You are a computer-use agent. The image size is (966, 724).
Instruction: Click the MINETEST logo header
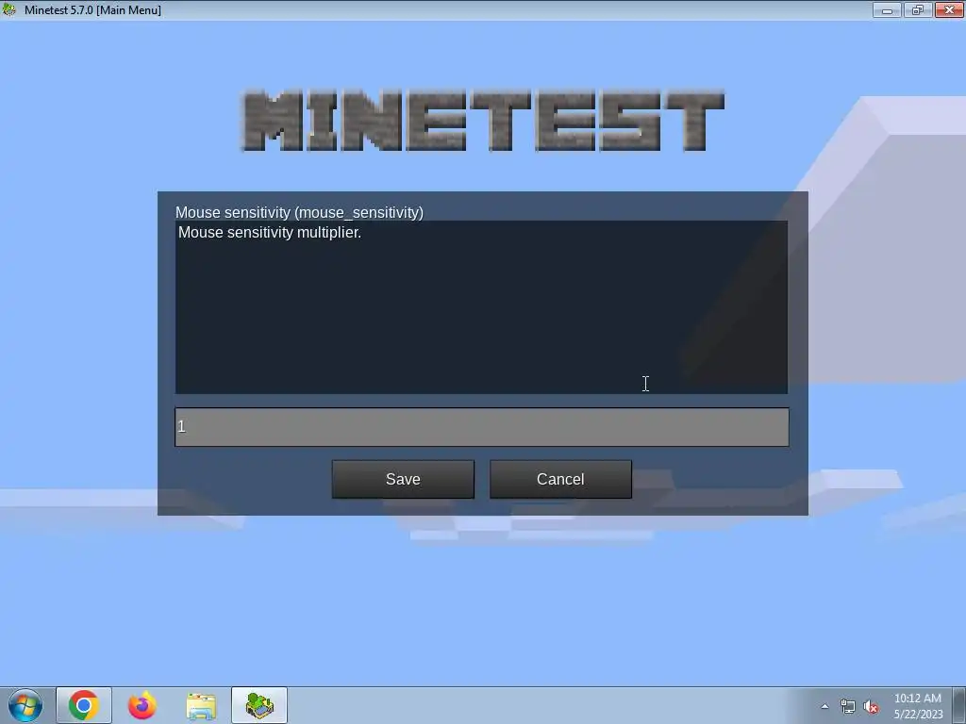pos(482,121)
